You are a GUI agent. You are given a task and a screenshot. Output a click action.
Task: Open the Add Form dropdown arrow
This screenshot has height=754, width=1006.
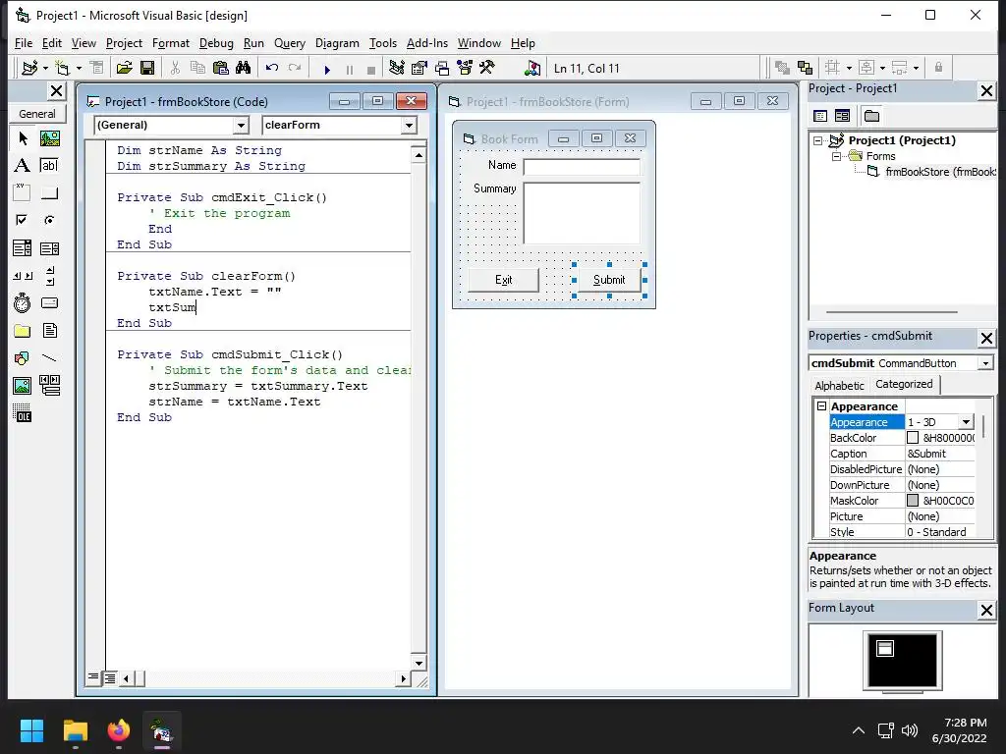[79, 68]
